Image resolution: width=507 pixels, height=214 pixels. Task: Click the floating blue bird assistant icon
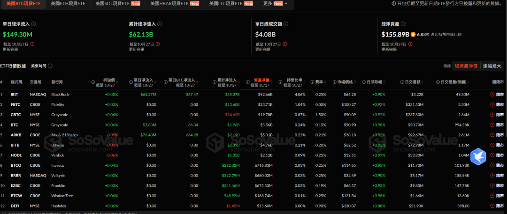click(478, 156)
